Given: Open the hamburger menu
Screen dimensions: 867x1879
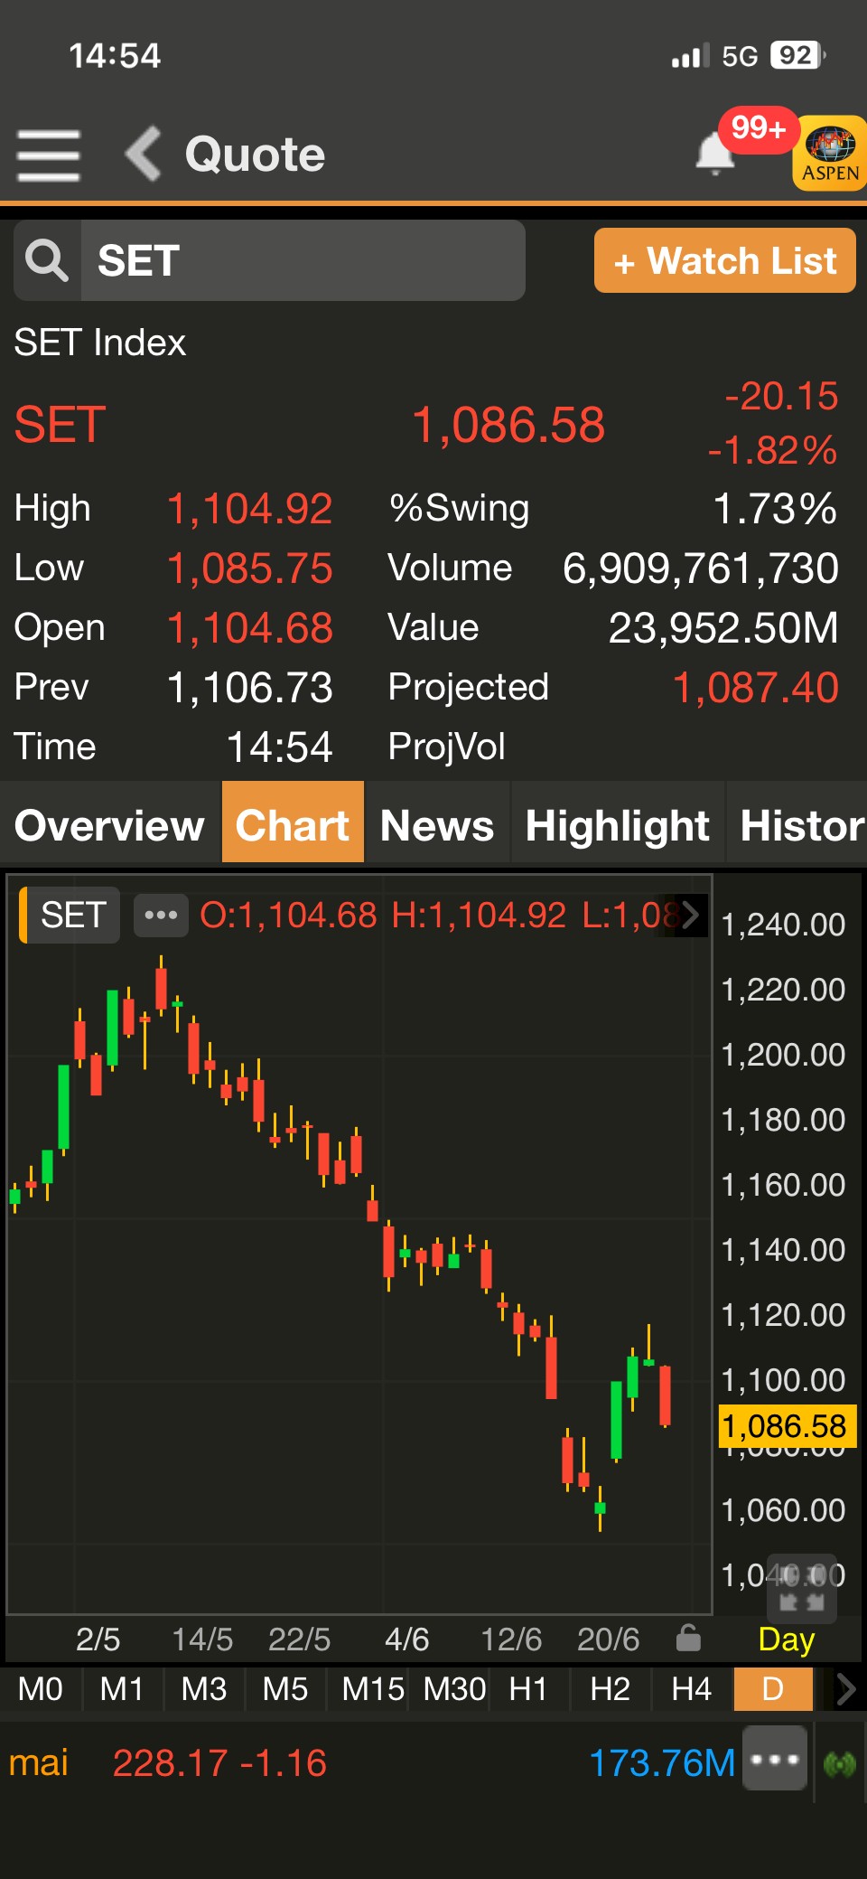Looking at the screenshot, I should click(49, 155).
